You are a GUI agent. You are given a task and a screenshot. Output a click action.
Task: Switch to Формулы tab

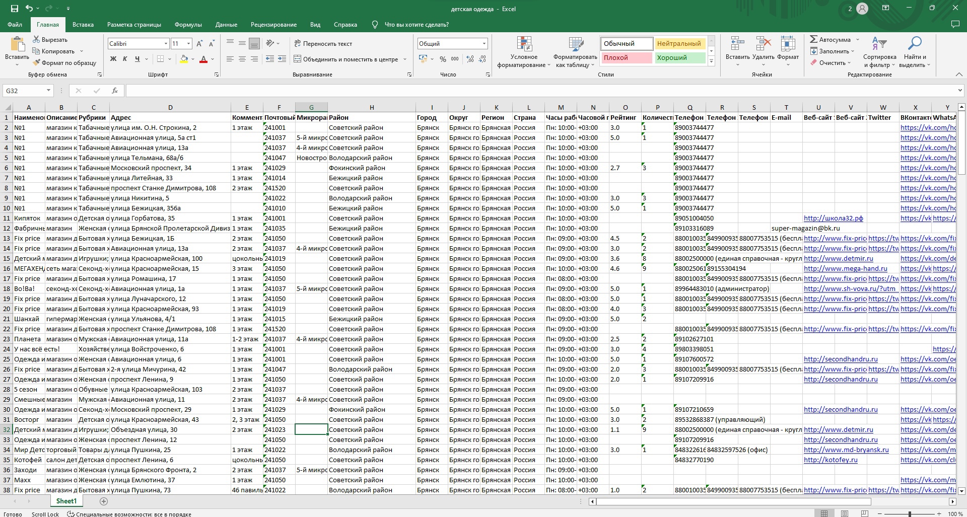click(x=188, y=25)
